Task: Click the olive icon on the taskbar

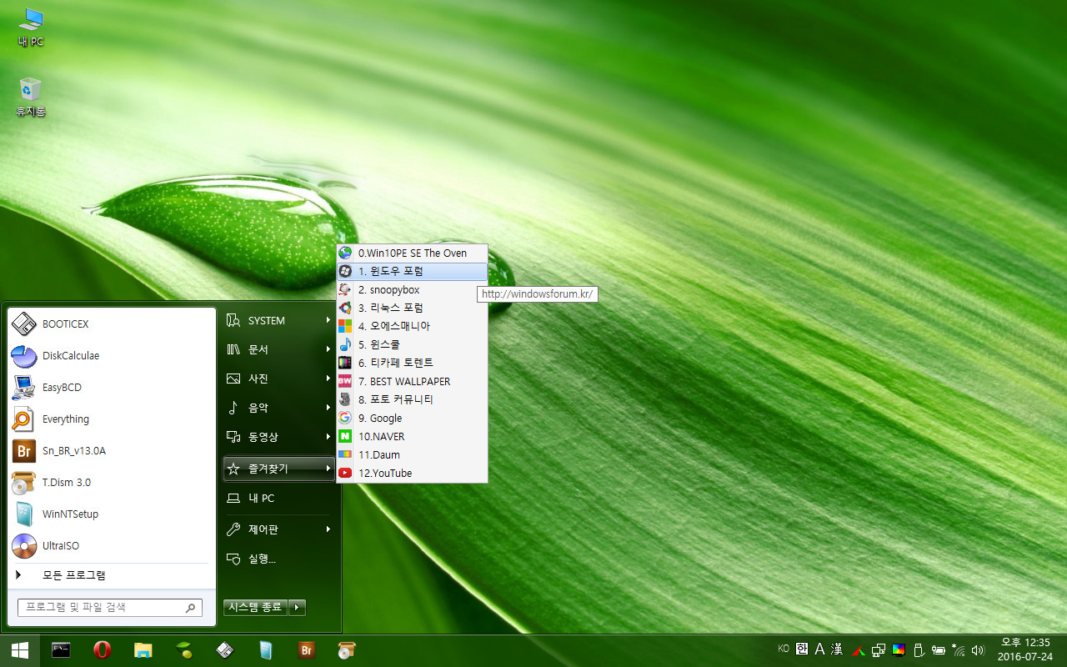Action: point(184,650)
